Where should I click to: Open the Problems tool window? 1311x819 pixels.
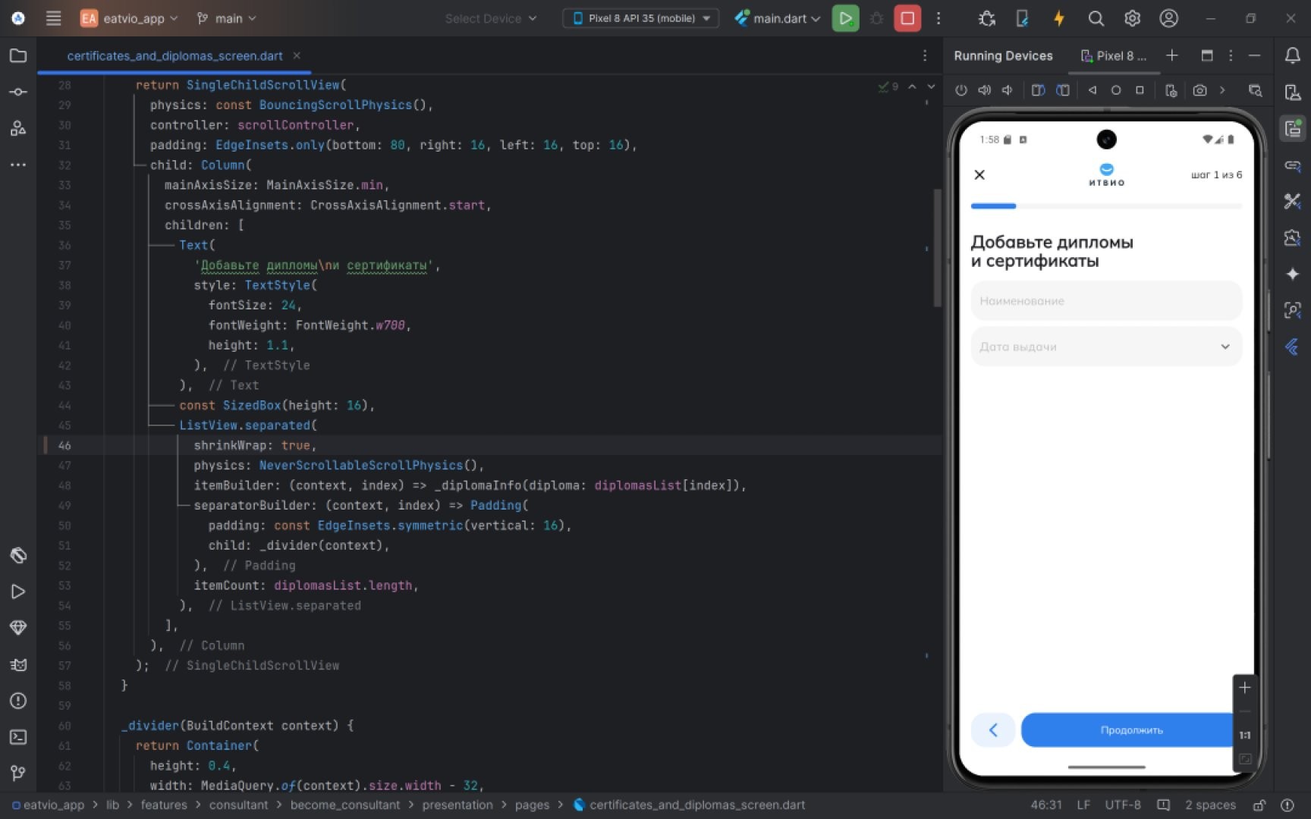[18, 701]
